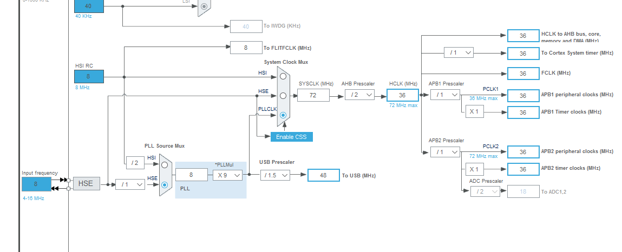Click the SYSCLK (MHz) value box

click(313, 95)
